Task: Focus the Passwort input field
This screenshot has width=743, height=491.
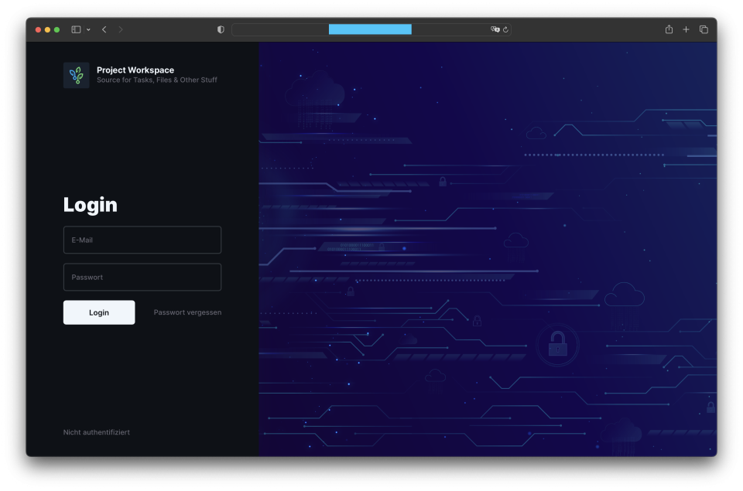Action: tap(142, 277)
